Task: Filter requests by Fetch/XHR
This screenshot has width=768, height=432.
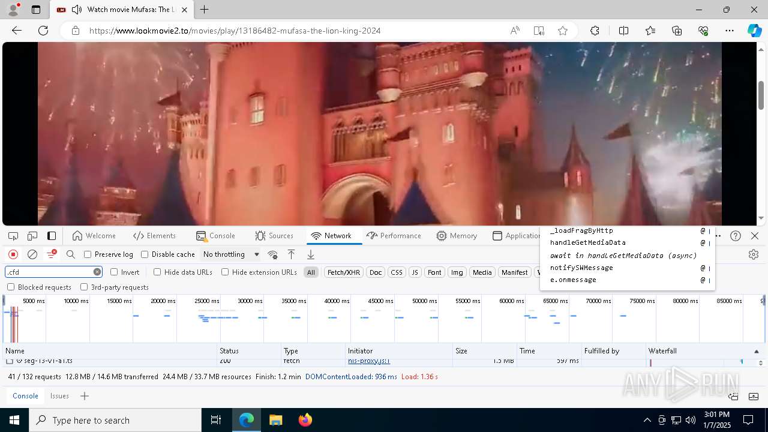Action: click(344, 272)
